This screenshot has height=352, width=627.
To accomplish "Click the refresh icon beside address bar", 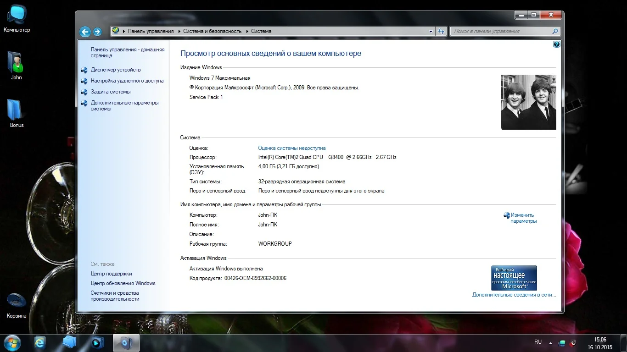I will [x=441, y=32].
